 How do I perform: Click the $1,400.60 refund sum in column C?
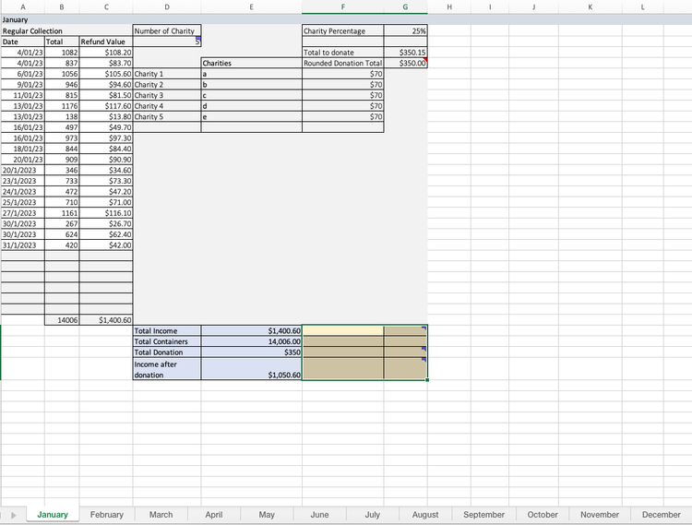click(106, 320)
